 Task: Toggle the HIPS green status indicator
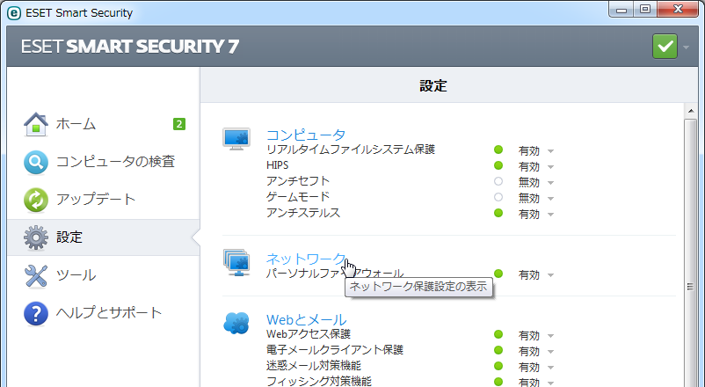[498, 166]
